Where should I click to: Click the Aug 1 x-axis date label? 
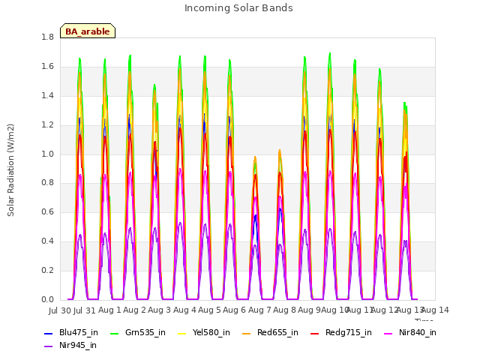109,310
